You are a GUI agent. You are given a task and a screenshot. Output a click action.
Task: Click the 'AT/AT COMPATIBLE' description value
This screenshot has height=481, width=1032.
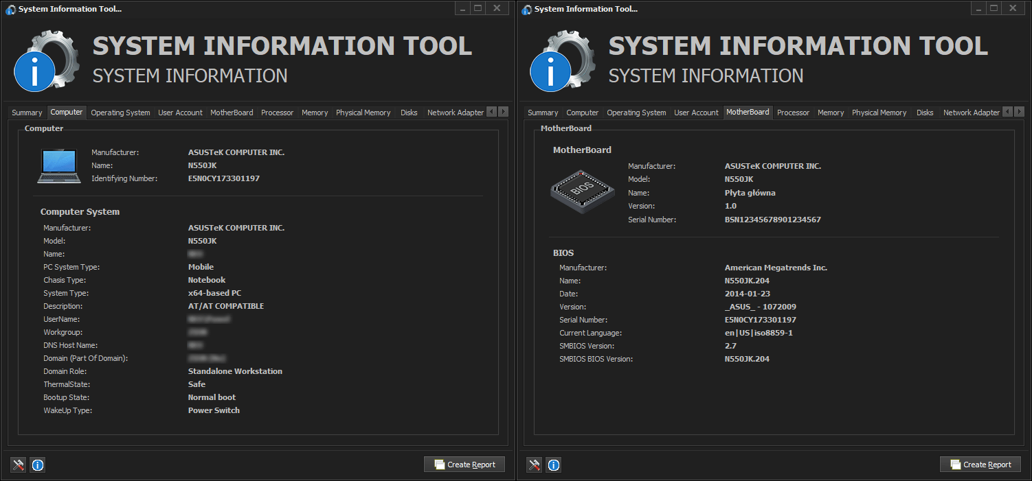226,306
